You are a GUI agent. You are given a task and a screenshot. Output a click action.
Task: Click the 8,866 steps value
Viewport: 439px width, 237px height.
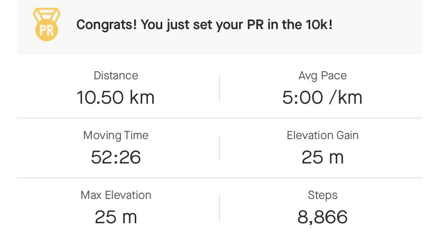click(322, 217)
